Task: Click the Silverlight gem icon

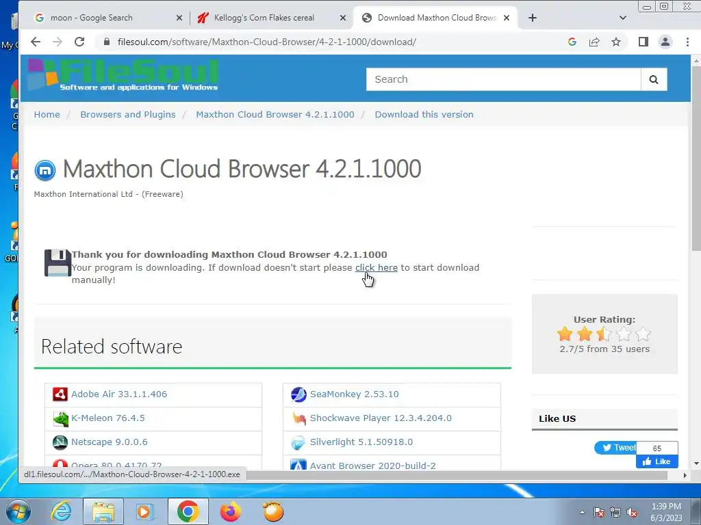Action: pyautogui.click(x=298, y=442)
